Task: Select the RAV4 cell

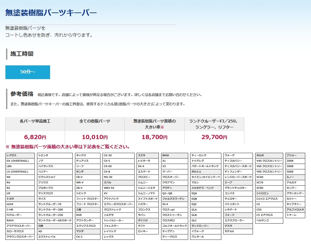Action: 20,220
